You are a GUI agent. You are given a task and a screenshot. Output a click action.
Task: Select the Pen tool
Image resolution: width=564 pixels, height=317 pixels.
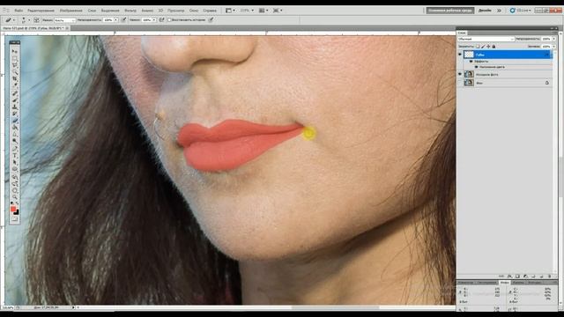(15, 148)
